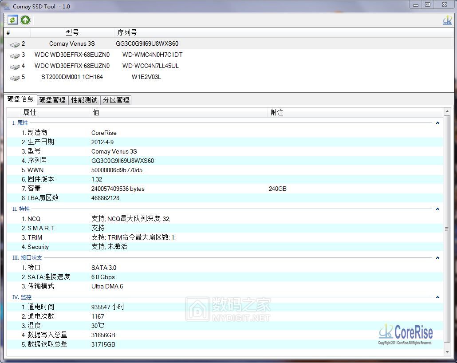Open the 分区管理 tab
The width and height of the screenshot is (457, 363).
[116, 100]
